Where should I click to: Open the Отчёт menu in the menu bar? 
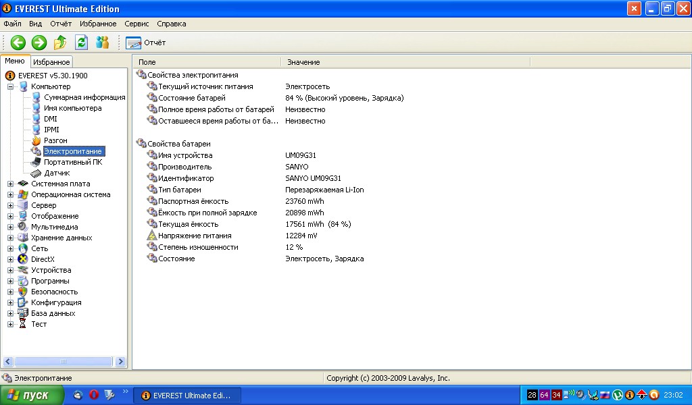click(x=61, y=24)
